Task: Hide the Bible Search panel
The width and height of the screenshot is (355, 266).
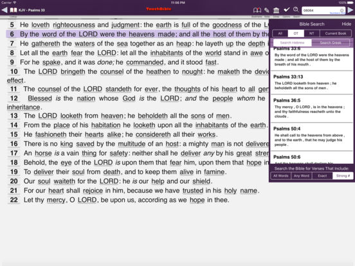Action: tap(347, 24)
